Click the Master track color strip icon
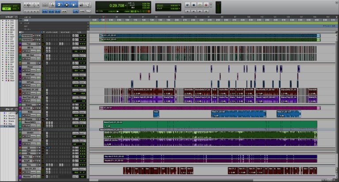 click(20, 177)
